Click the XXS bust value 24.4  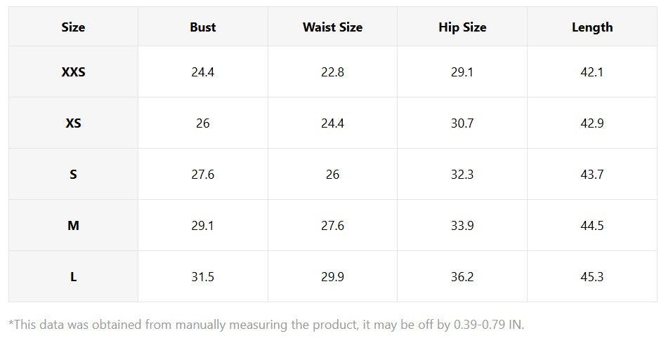coord(203,72)
